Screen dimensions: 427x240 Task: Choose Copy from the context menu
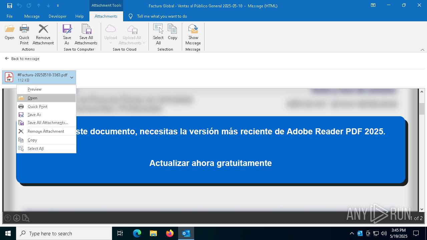46,140
